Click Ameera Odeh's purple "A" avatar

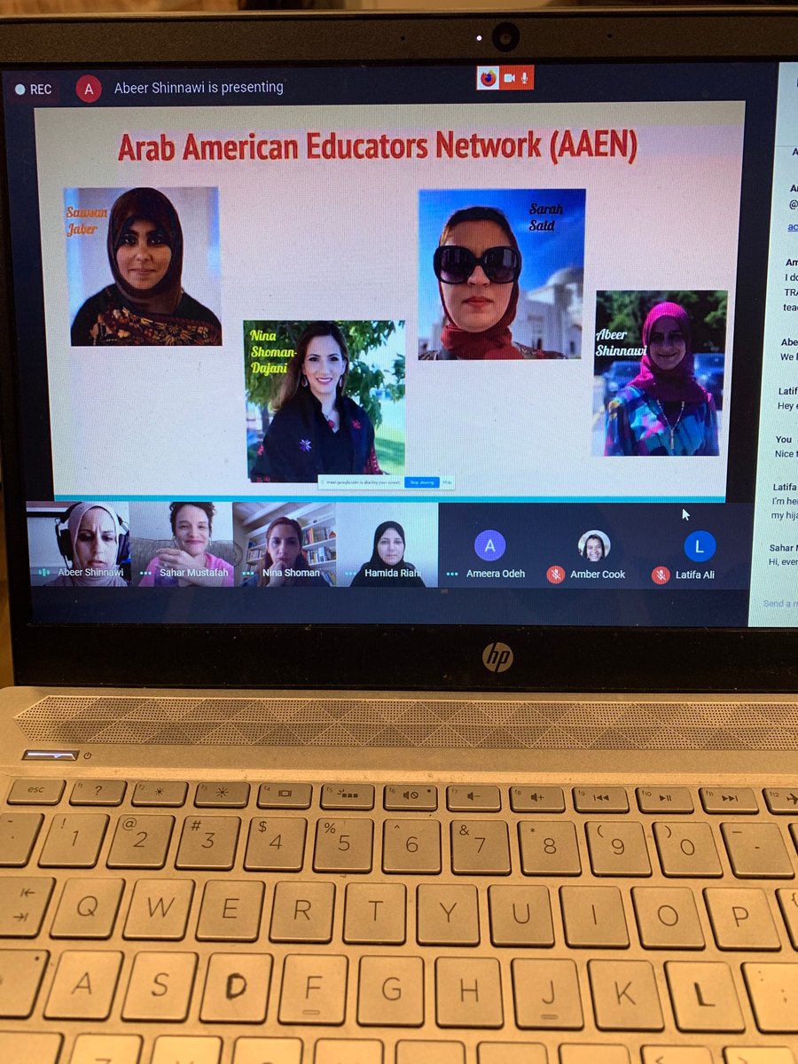[x=489, y=545]
